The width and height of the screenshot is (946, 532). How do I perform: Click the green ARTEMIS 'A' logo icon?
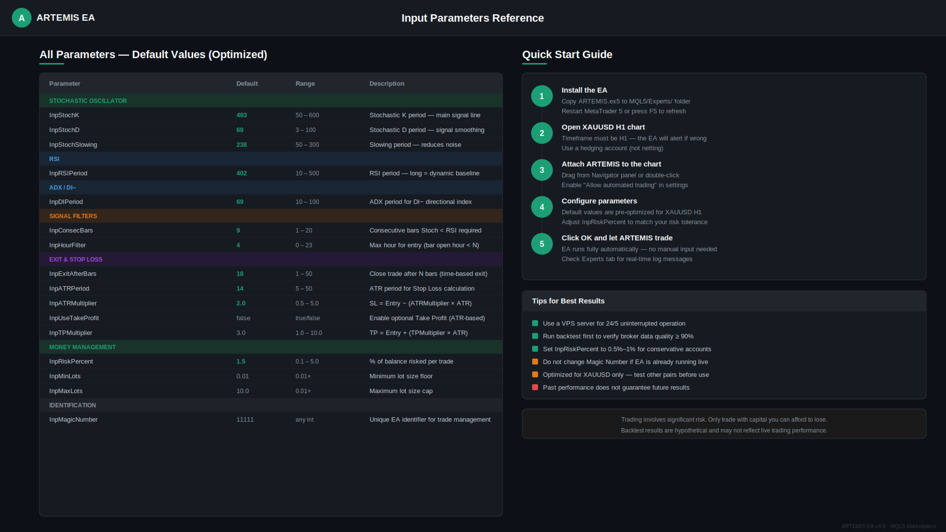coord(21,18)
